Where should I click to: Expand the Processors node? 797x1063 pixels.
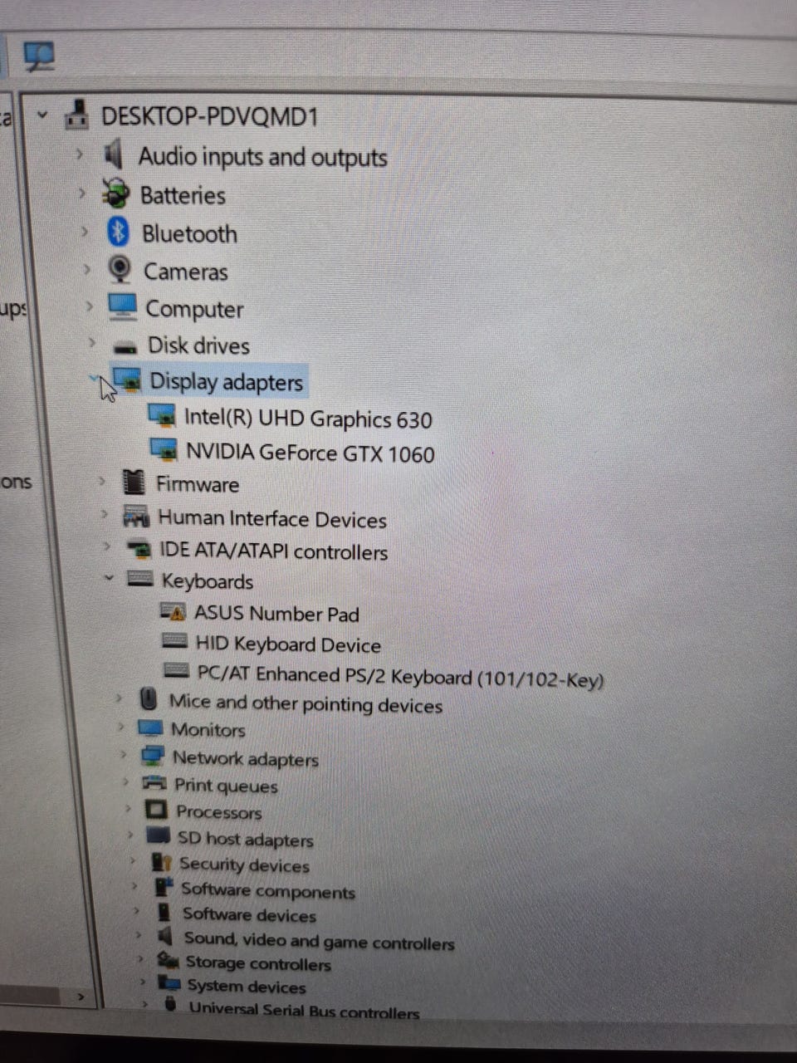128,807
